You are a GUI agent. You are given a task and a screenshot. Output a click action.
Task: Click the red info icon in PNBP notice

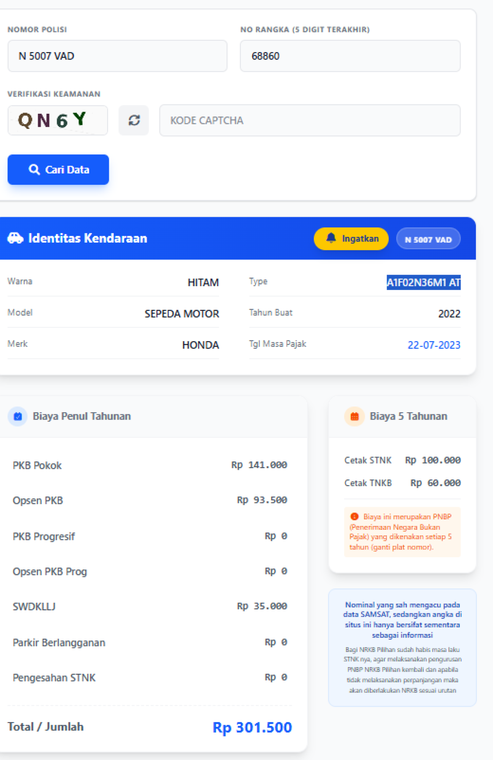point(354,517)
